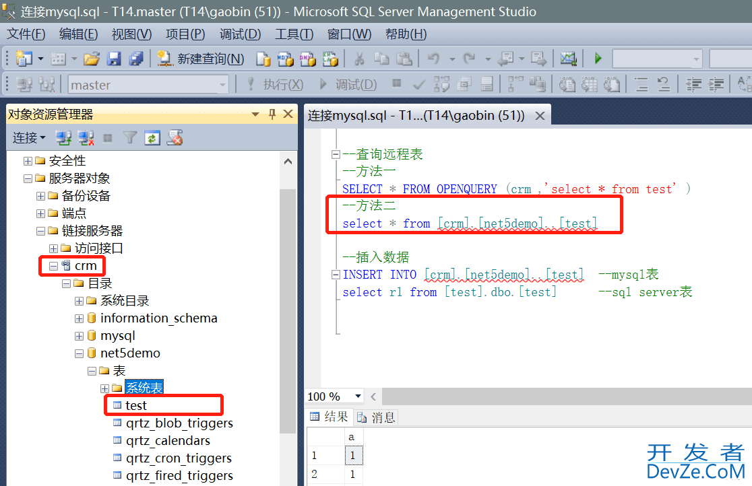The image size is (752, 486).
Task: Switch to the 消息 results tab
Action: (377, 417)
